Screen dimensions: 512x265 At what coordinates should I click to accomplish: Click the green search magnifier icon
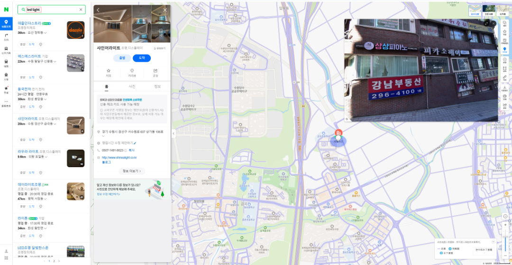(x=23, y=9)
